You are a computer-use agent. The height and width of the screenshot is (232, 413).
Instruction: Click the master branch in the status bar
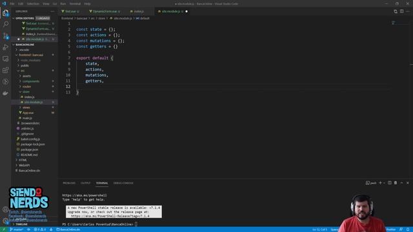[16, 229]
